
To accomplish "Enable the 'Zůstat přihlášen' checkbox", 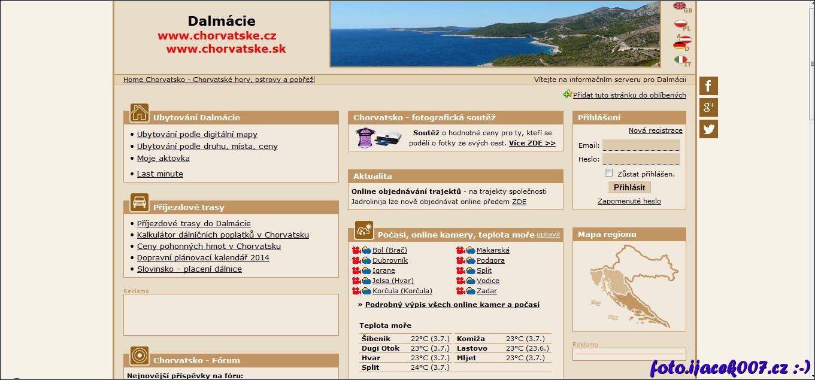I will (609, 173).
